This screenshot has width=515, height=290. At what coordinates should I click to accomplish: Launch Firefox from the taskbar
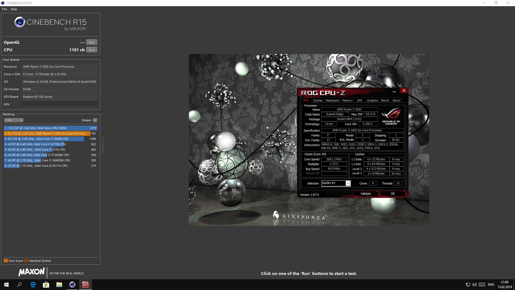pos(72,284)
